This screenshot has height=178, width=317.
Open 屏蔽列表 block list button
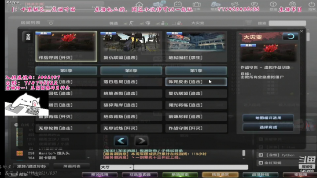tap(72, 166)
